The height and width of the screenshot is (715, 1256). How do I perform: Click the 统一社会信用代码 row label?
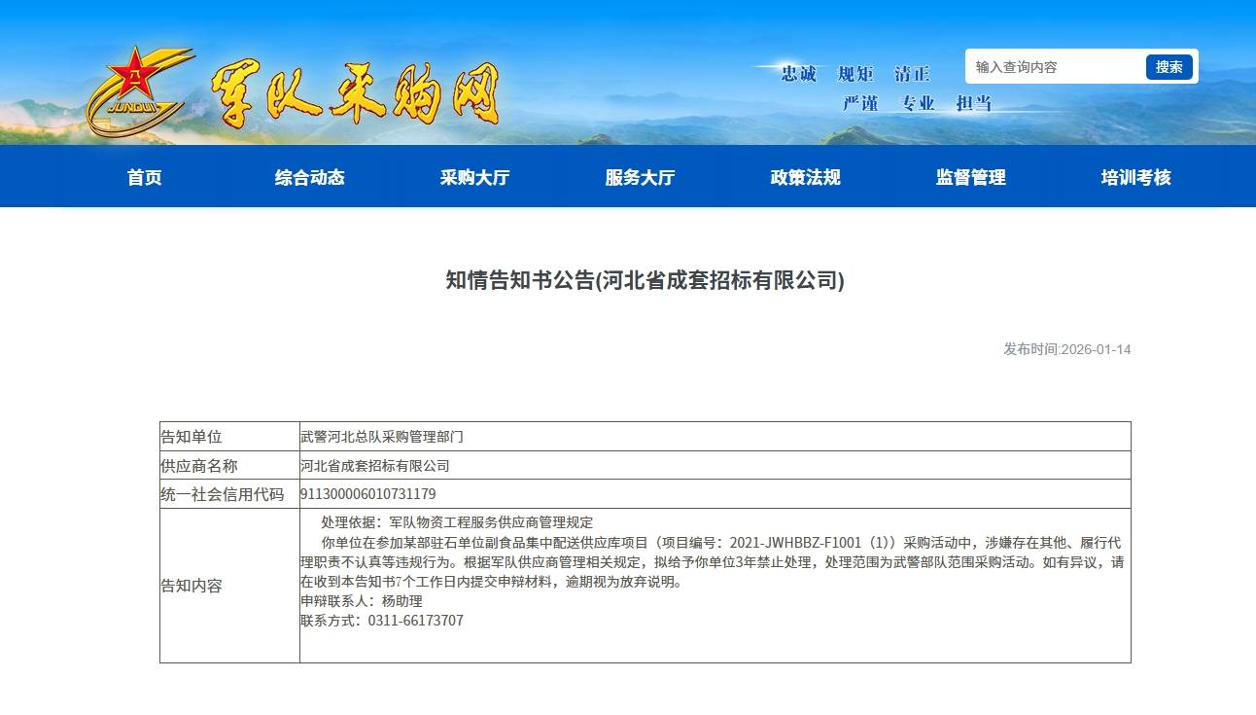(223, 494)
